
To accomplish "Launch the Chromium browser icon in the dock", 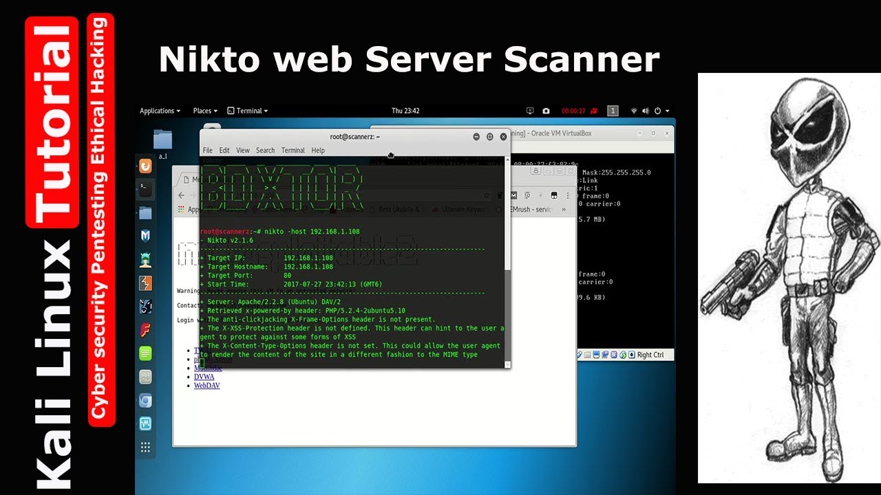I will [x=145, y=400].
